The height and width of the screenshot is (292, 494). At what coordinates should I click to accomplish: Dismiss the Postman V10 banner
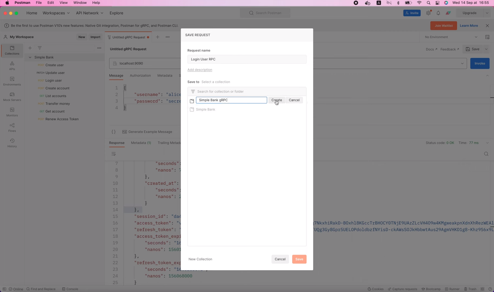click(x=487, y=26)
